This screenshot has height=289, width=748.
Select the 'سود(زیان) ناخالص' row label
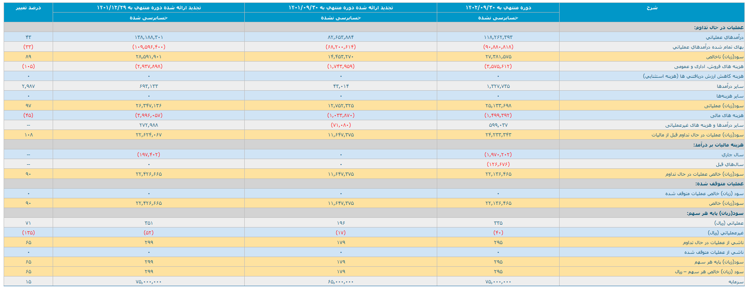tap(724, 57)
